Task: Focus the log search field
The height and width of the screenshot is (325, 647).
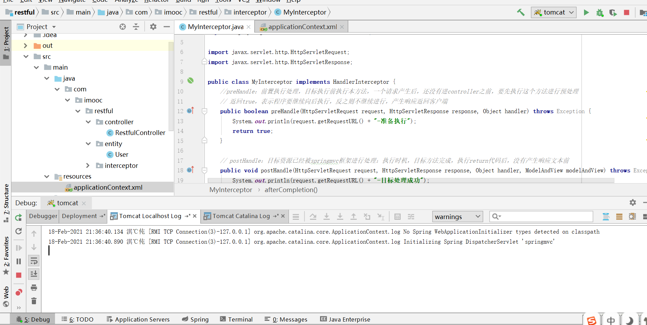Action: [x=541, y=217]
